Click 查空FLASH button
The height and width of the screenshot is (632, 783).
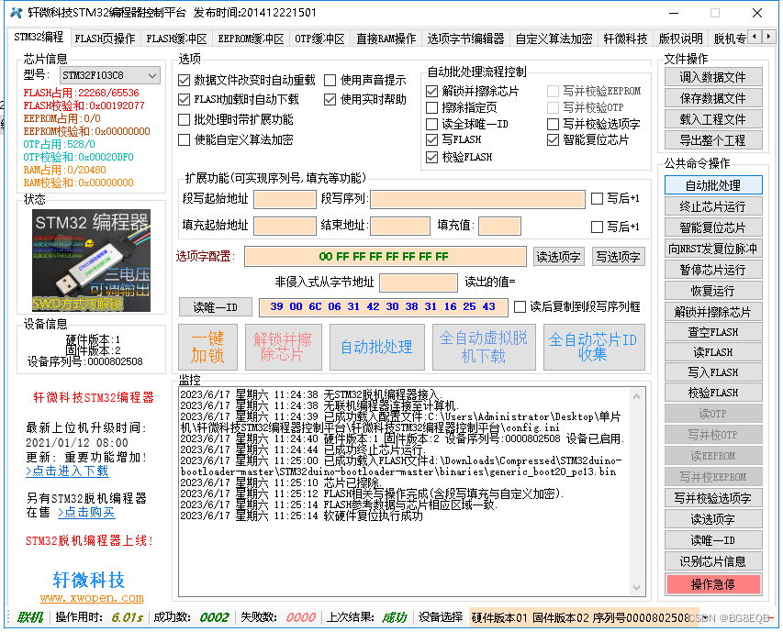point(713,332)
